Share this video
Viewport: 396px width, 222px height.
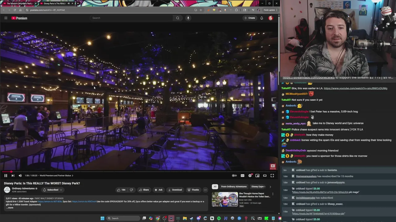click(x=144, y=190)
